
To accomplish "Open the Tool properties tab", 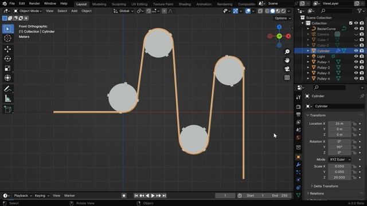I will coord(298,97).
